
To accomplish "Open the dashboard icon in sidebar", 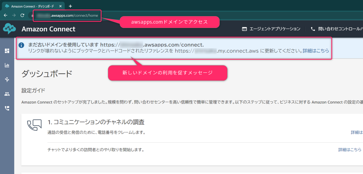I will [x=7, y=51].
